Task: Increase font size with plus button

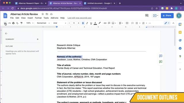Action: (78, 23)
